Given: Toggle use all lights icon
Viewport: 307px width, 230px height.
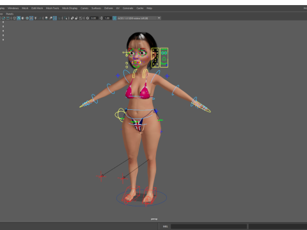Looking at the screenshot, I should 36,18.
